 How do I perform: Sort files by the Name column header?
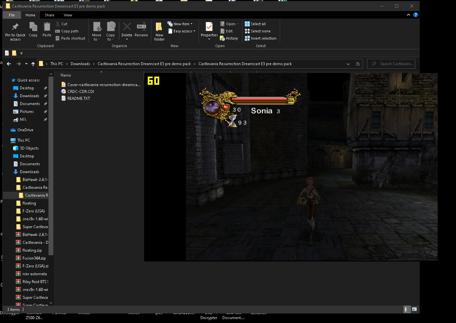(66, 75)
